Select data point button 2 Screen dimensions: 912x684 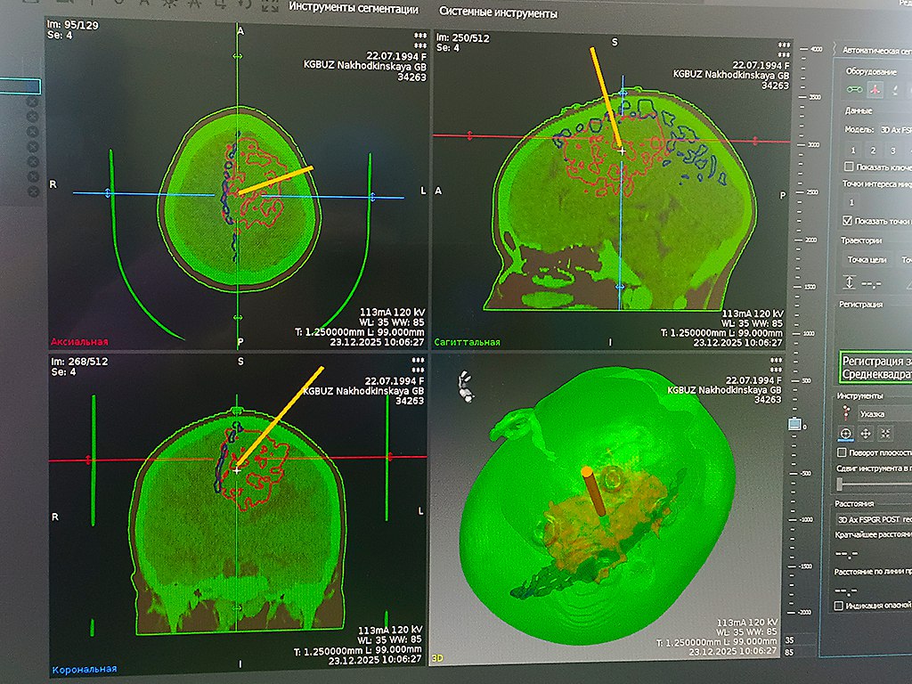873,151
